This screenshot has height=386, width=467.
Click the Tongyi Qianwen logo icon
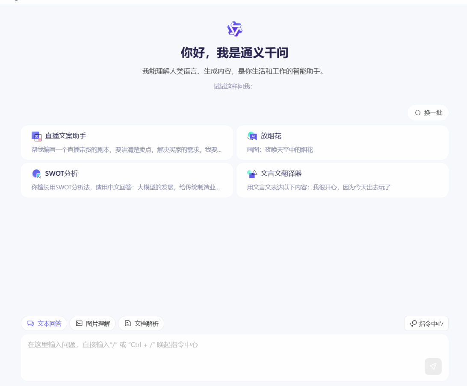235,29
